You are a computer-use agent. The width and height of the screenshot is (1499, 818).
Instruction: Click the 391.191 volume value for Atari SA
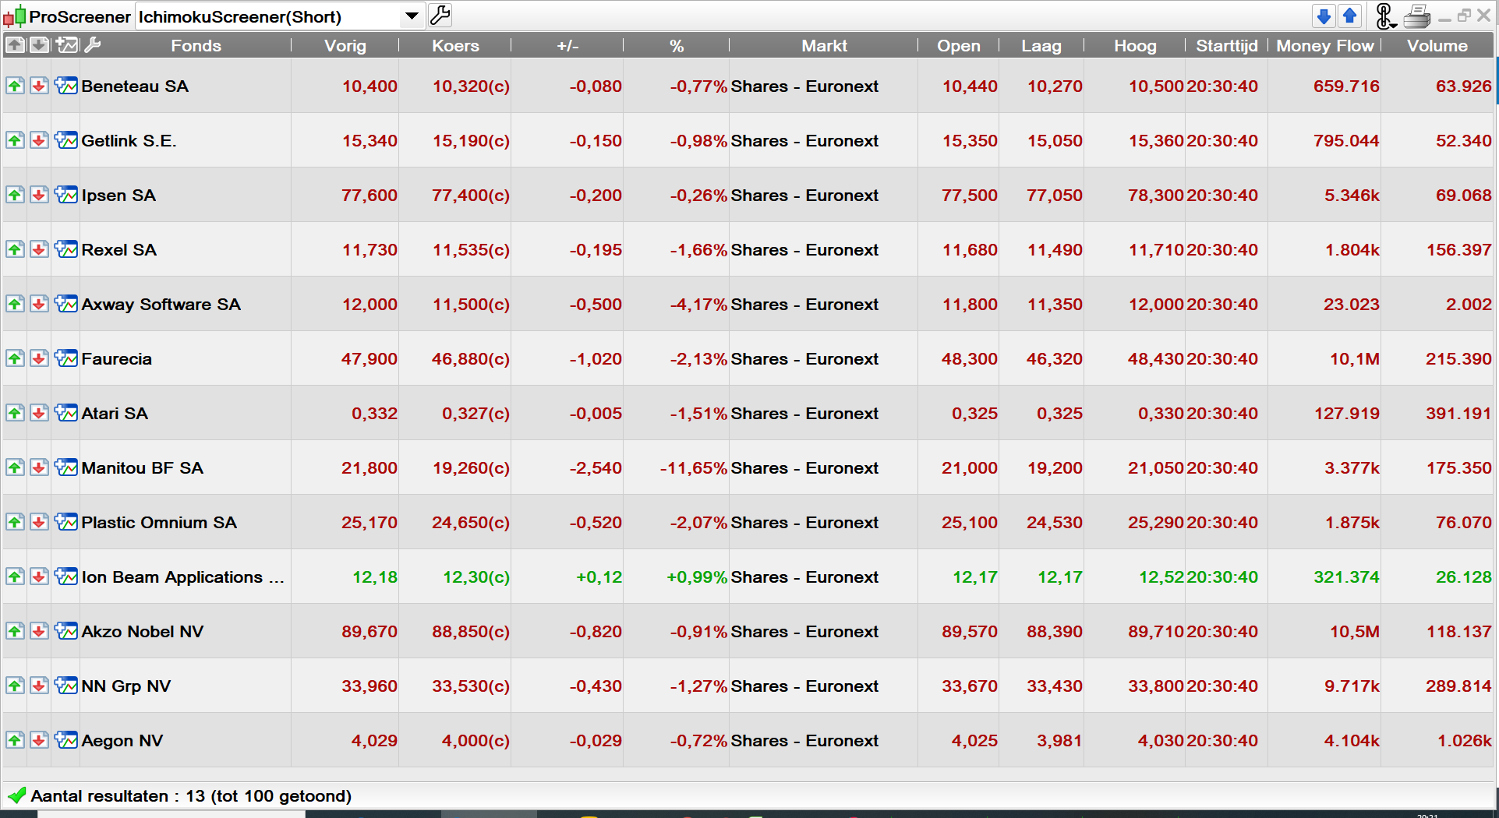(1458, 414)
